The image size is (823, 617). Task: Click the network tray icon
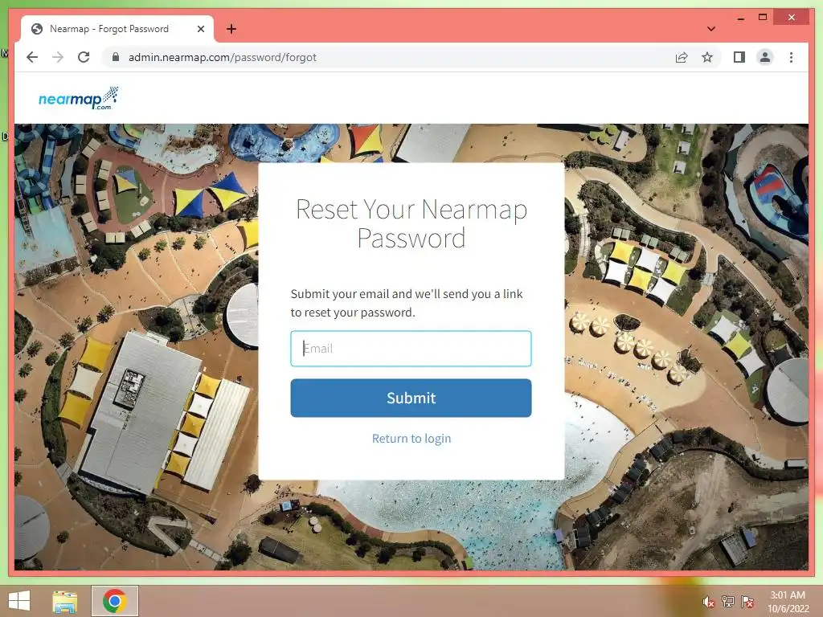(728, 602)
